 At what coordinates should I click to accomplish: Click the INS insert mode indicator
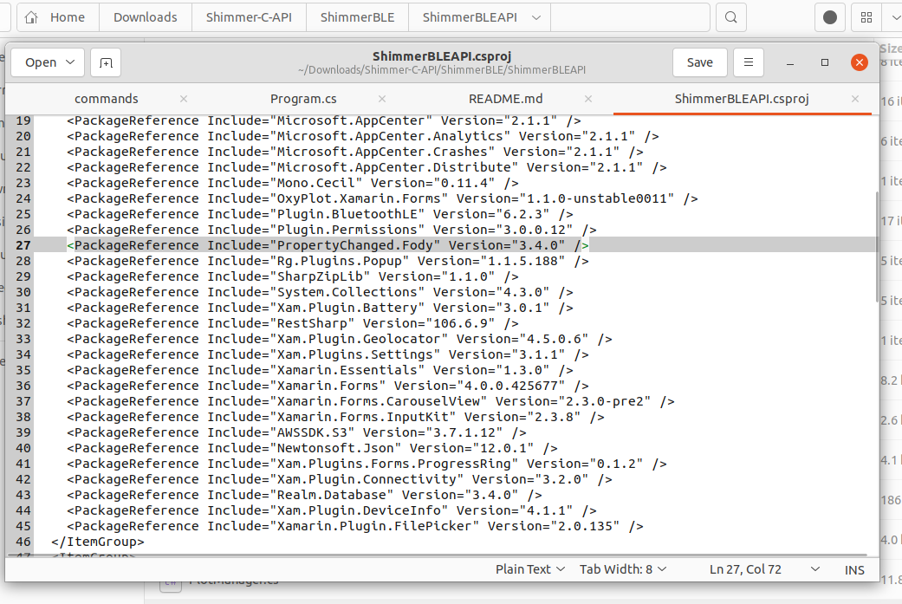pyautogui.click(x=854, y=570)
